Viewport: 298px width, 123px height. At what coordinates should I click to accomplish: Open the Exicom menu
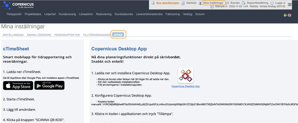200,14
